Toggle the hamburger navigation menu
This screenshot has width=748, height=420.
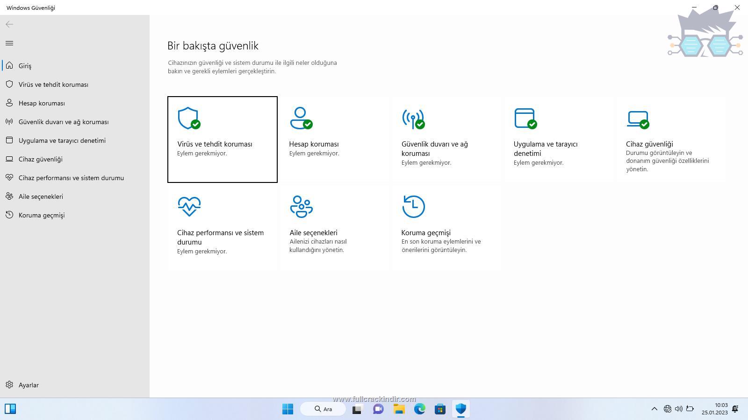9,43
